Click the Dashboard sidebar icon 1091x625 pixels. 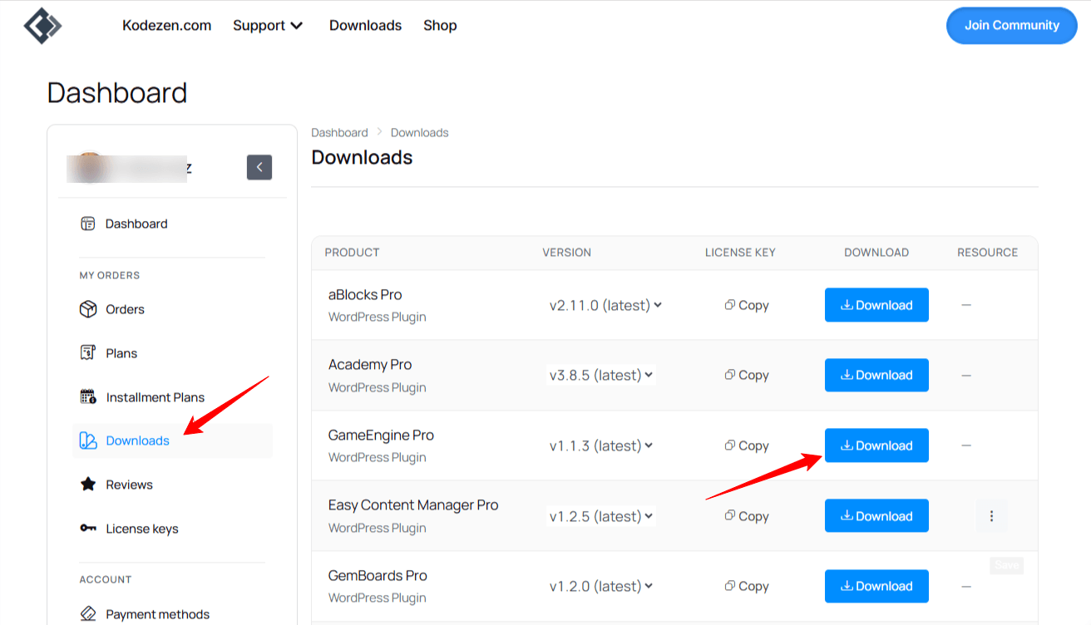(87, 224)
